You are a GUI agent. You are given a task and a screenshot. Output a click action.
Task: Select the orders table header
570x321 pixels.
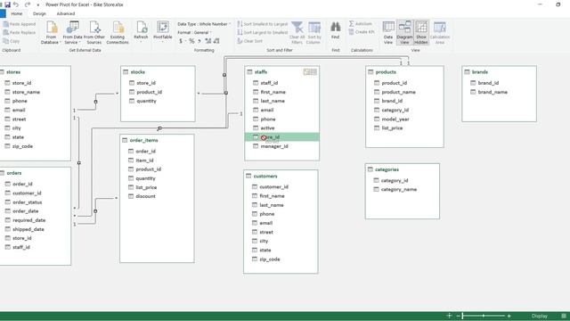coord(36,173)
